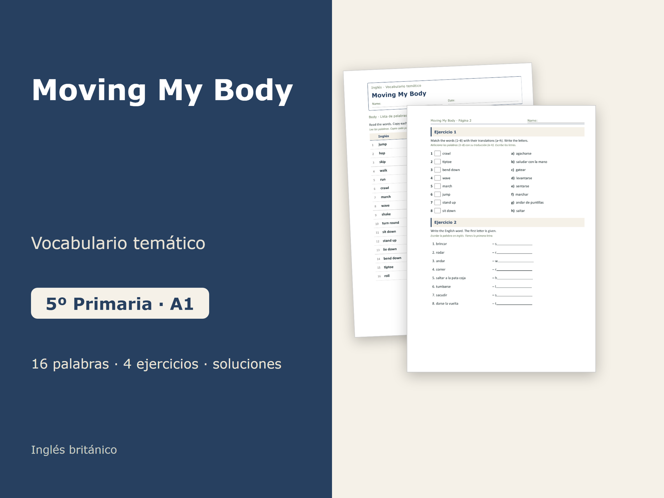Check the box beside march
The image size is (664, 498).
point(438,186)
